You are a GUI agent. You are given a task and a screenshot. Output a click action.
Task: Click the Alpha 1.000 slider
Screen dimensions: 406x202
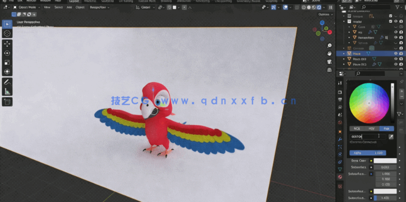[368, 153]
